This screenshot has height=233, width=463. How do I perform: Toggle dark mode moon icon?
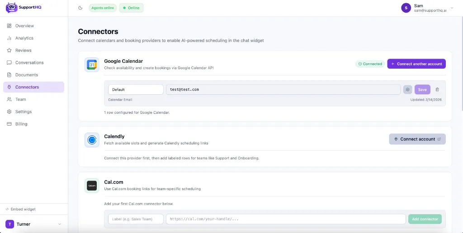click(x=80, y=8)
